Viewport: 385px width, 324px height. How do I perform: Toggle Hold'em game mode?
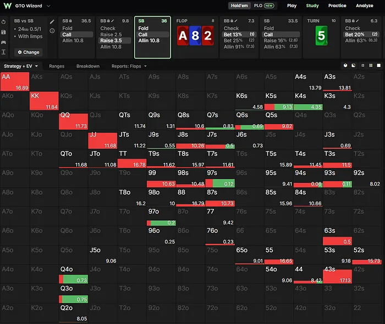click(239, 5)
